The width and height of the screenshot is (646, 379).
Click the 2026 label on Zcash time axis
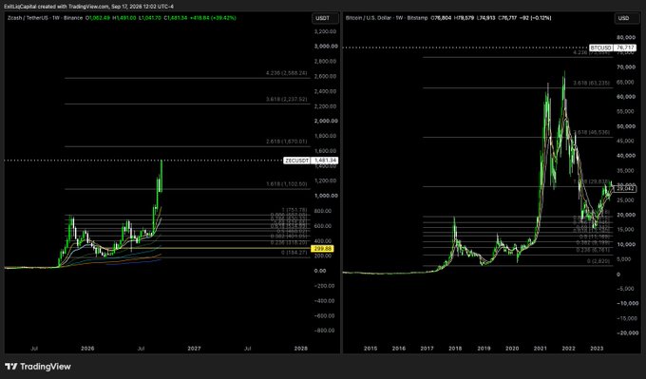pyautogui.click(x=87, y=348)
